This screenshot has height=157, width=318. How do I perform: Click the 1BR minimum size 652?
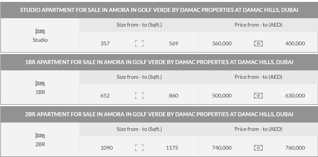pos(105,96)
